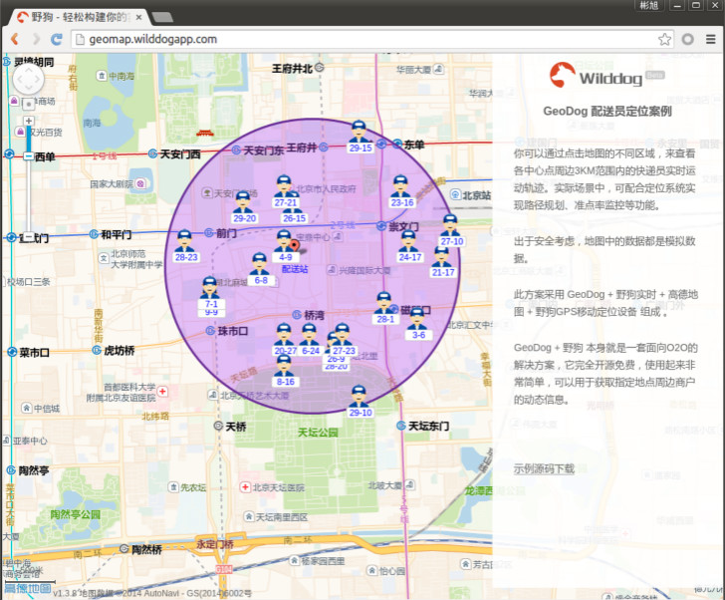
Task: Click the red 配送站 location pin
Action: (294, 246)
